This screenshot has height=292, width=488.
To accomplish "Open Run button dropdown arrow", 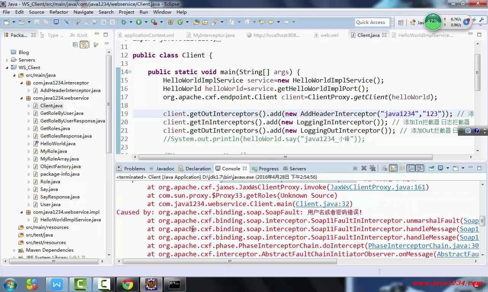I will [146, 22].
